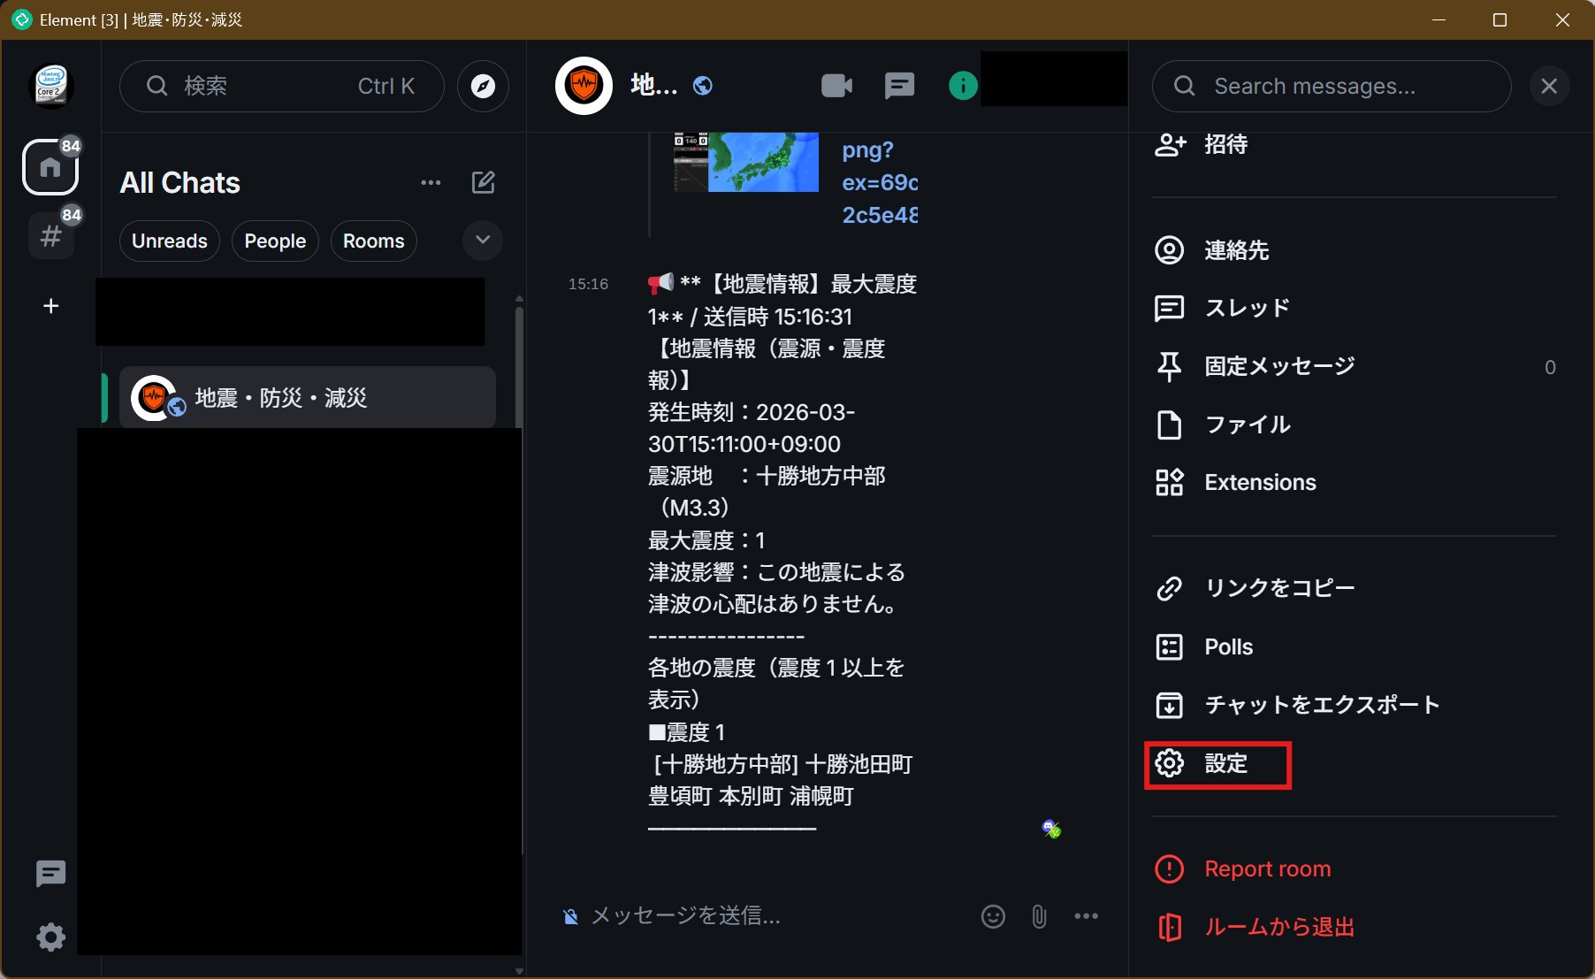
Task: Open the emoji picker in the composer
Action: [992, 916]
